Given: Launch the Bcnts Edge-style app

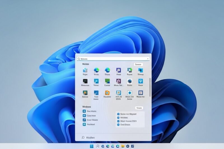Looking at the screenshot, I should [x=96, y=70].
